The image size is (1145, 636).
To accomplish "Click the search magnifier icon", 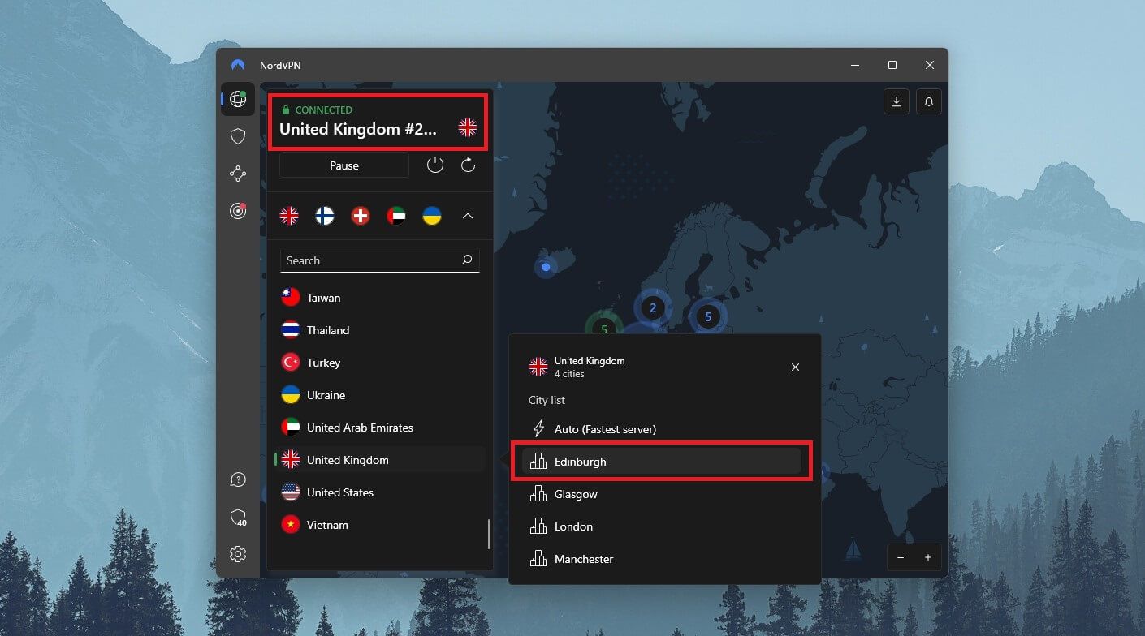I will pyautogui.click(x=467, y=260).
